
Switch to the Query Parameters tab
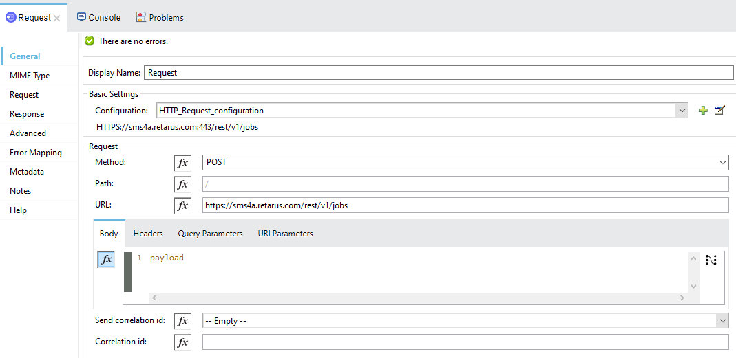[x=210, y=234]
